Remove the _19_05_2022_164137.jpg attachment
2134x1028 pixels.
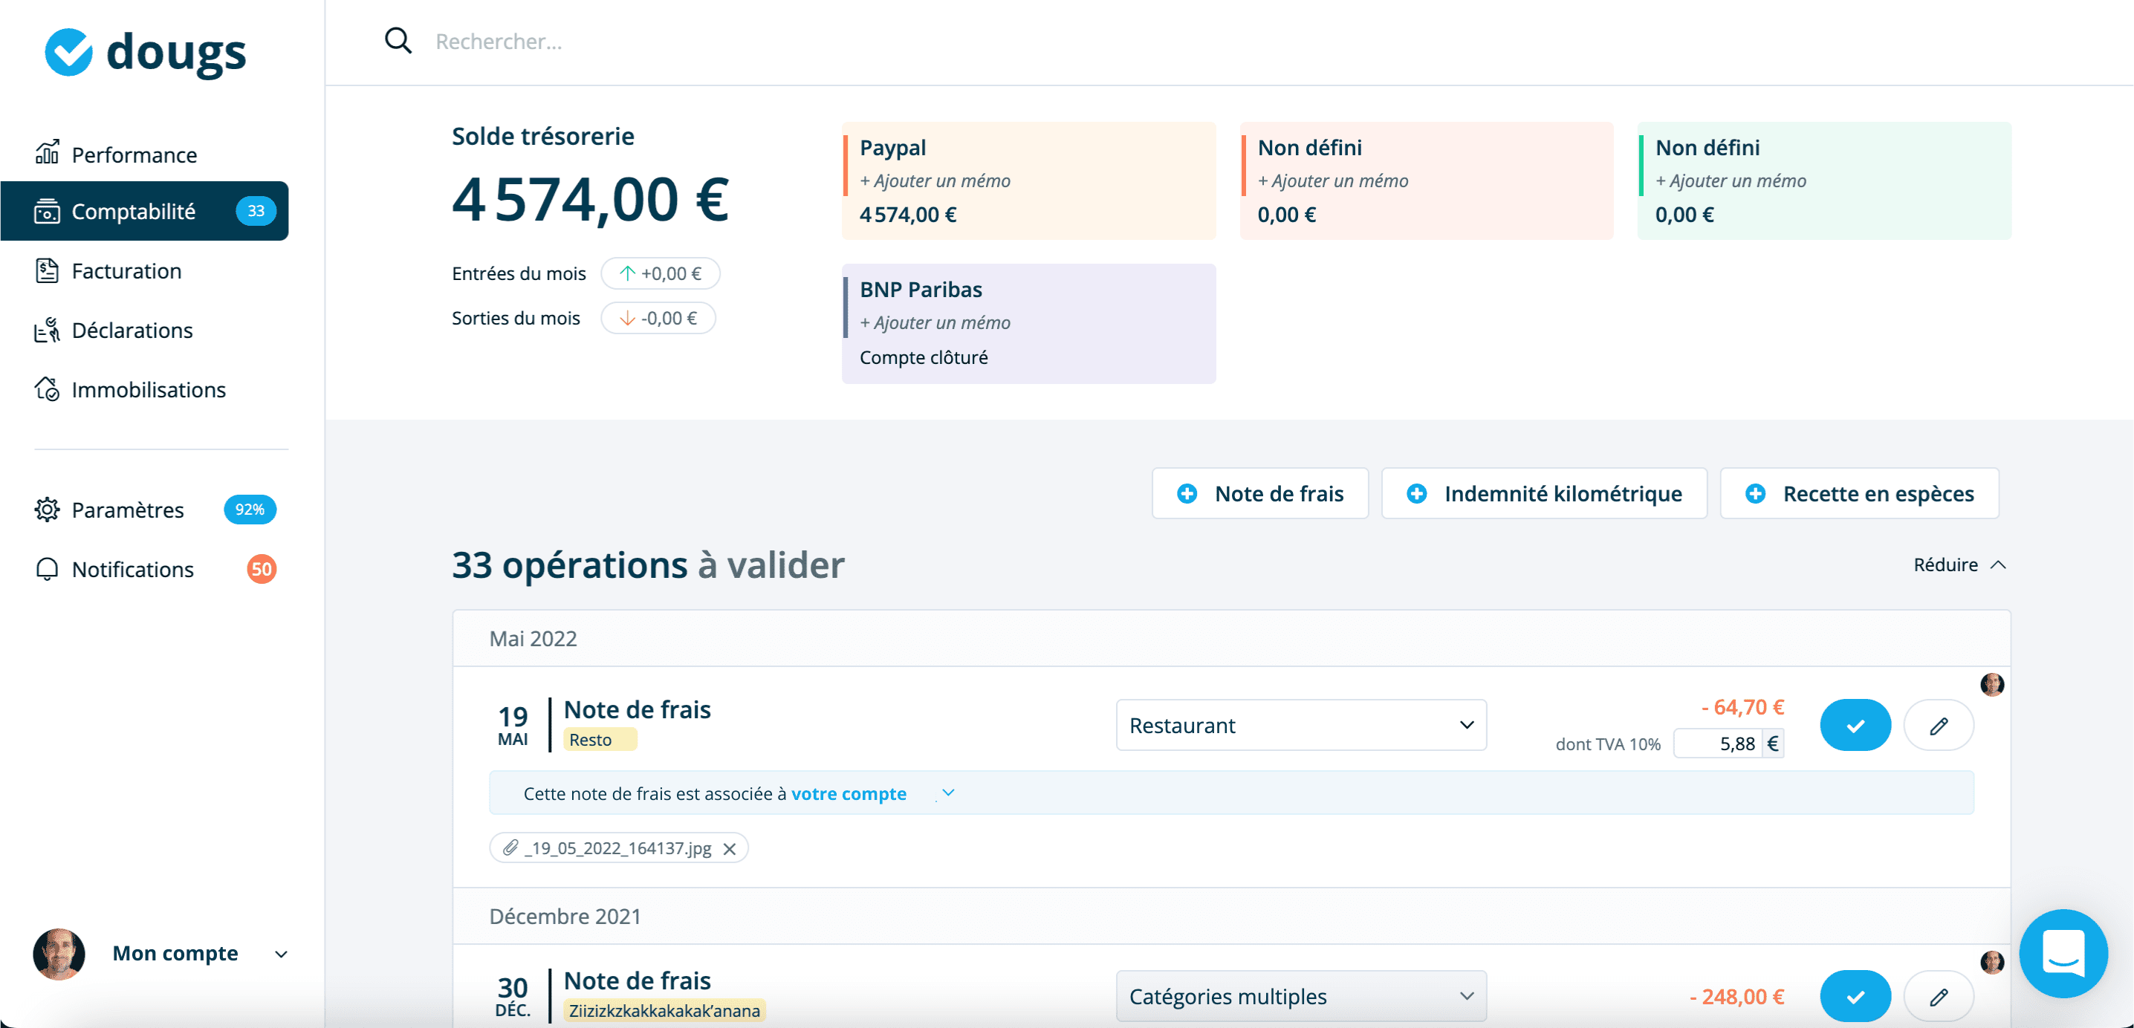tap(730, 848)
